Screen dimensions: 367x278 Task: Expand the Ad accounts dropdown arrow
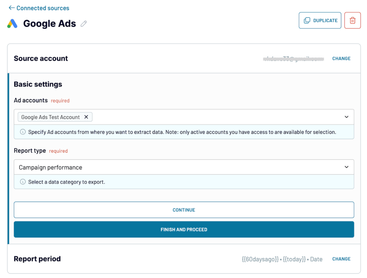point(347,117)
